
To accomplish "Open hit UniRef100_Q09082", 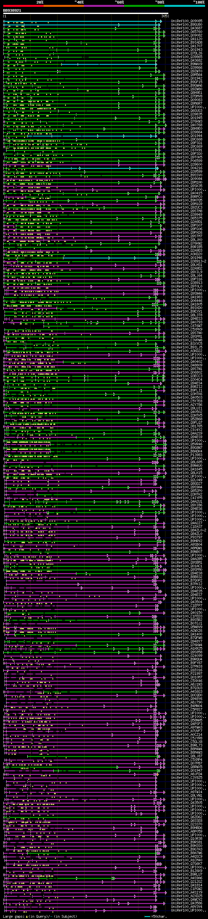I will (187, 35).
